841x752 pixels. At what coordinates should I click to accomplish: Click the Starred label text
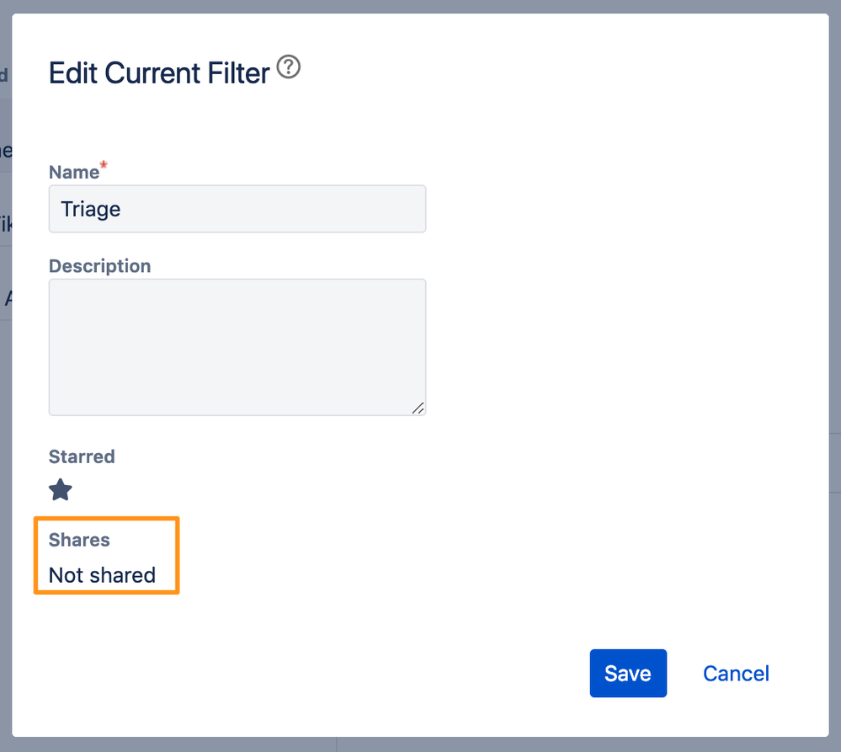[x=82, y=457]
